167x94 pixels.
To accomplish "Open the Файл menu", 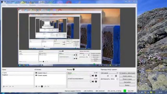I will coord(4,5).
